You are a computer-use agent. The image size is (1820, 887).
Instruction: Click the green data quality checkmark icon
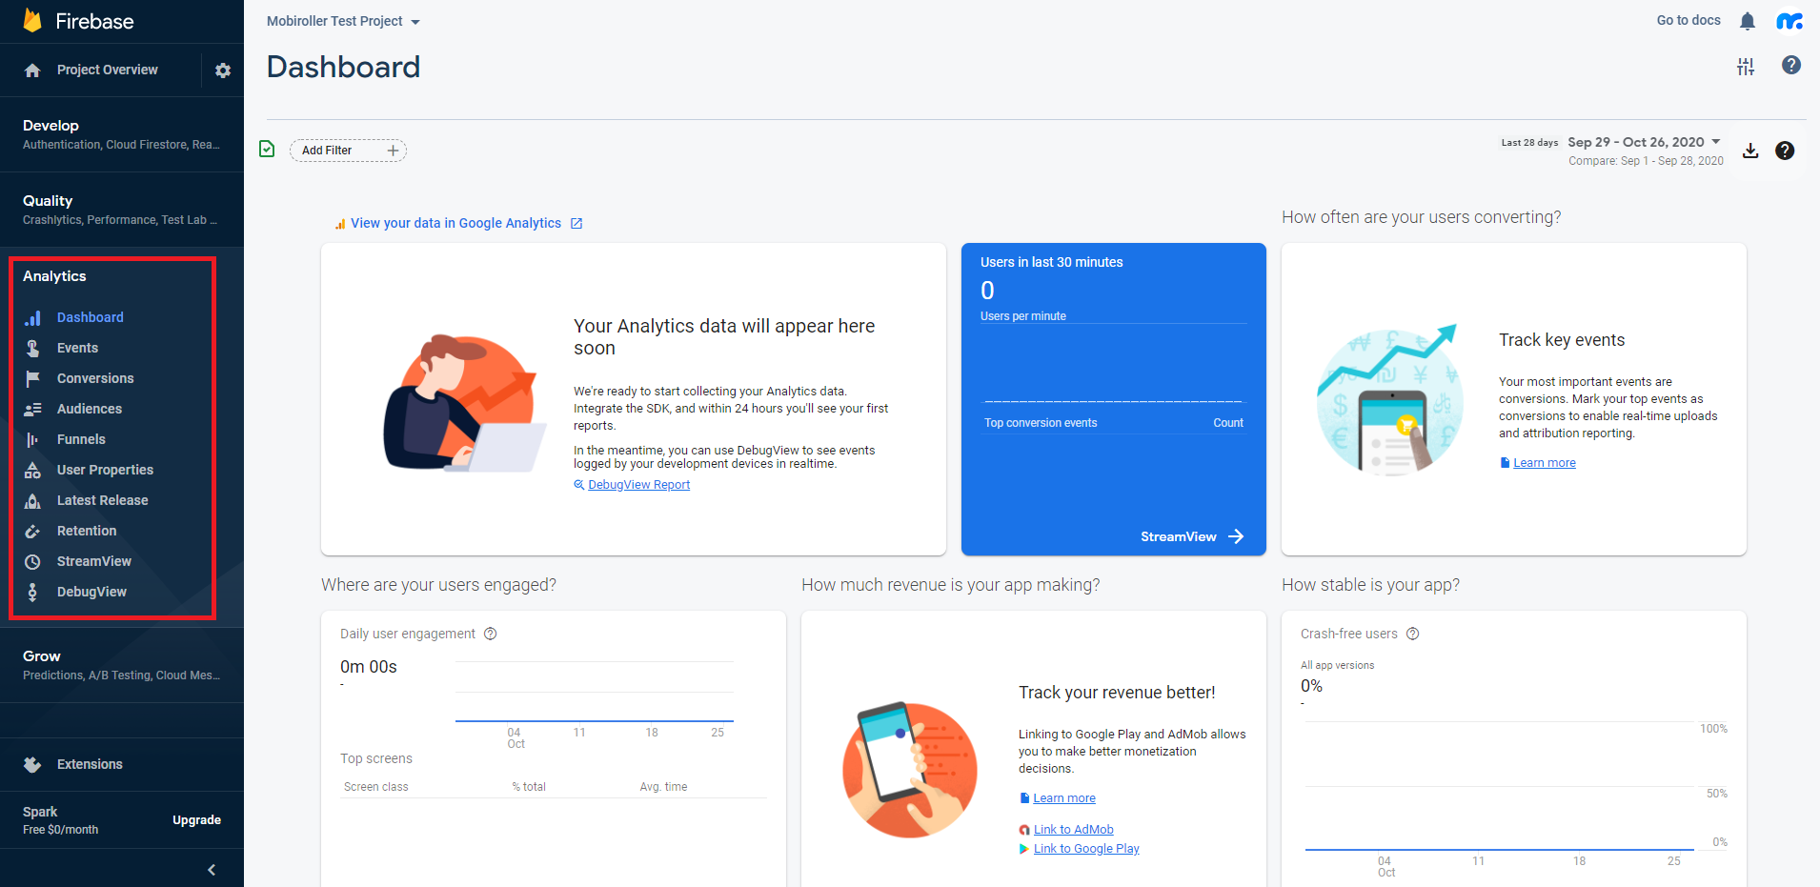267,149
